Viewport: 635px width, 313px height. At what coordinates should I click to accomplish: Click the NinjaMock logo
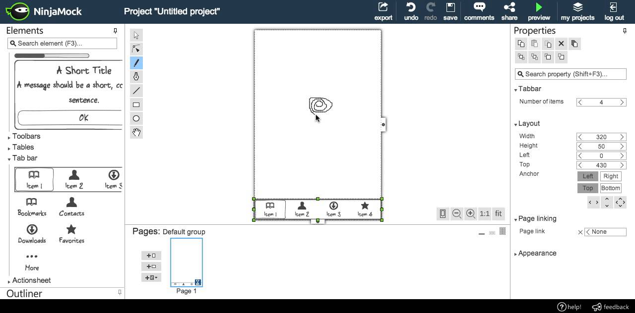(x=44, y=11)
